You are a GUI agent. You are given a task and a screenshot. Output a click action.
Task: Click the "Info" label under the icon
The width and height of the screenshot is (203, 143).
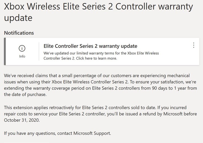coord(22,56)
